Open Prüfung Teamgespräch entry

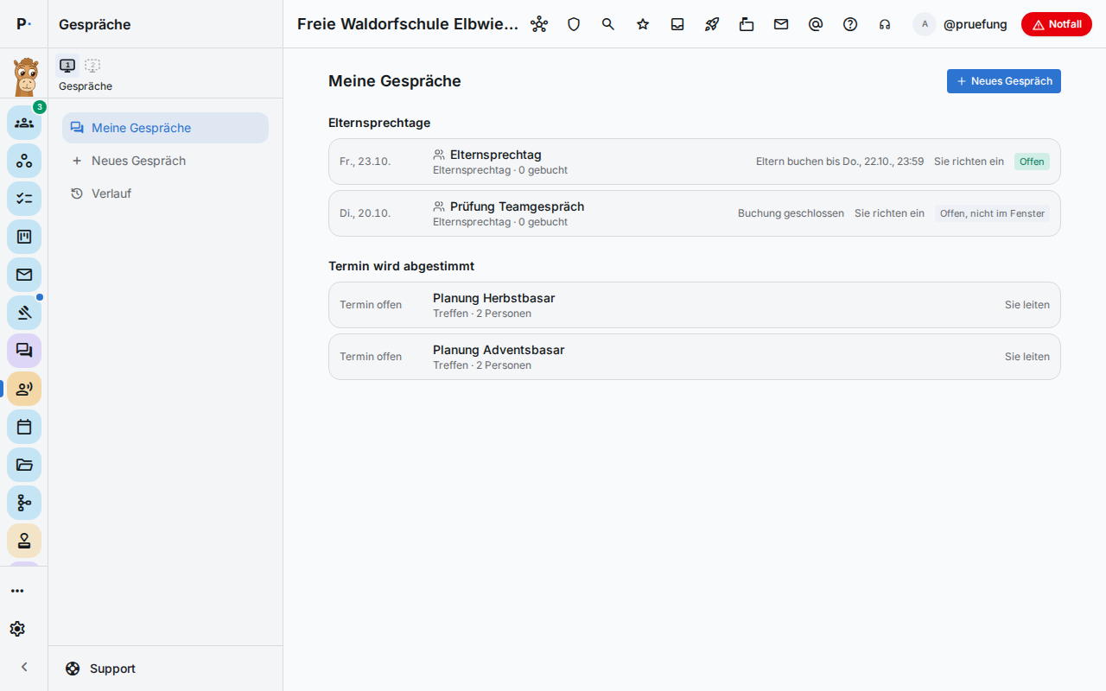[695, 213]
